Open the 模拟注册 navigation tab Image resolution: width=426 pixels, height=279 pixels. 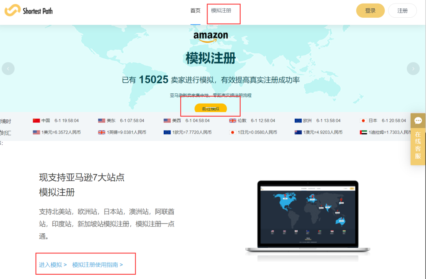221,11
